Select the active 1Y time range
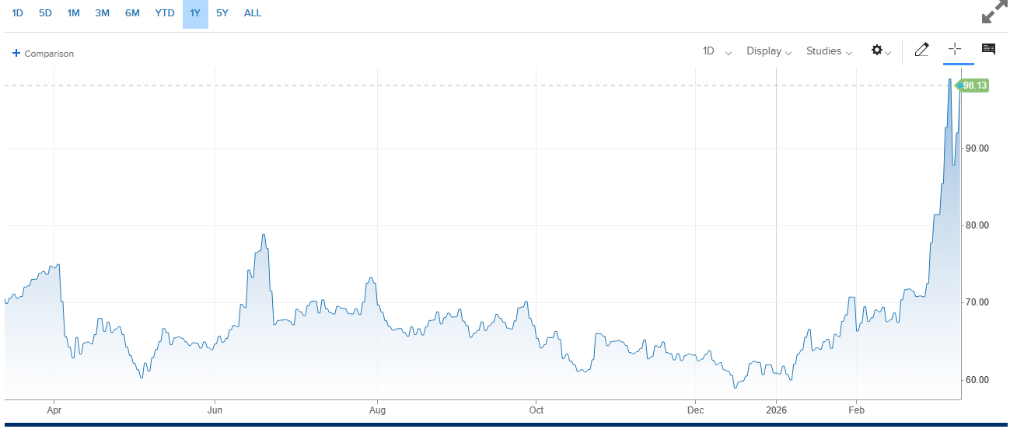The height and width of the screenshot is (429, 1010). [x=195, y=13]
